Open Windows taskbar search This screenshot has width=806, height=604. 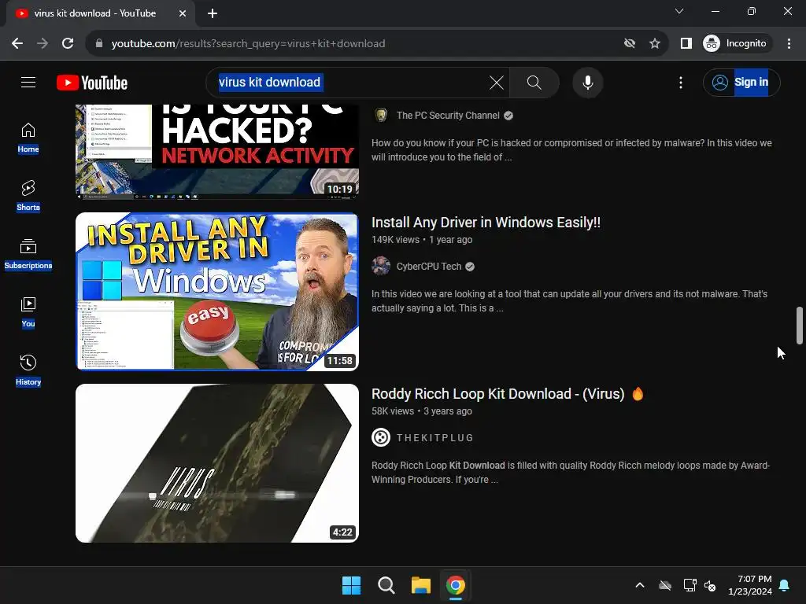(386, 585)
